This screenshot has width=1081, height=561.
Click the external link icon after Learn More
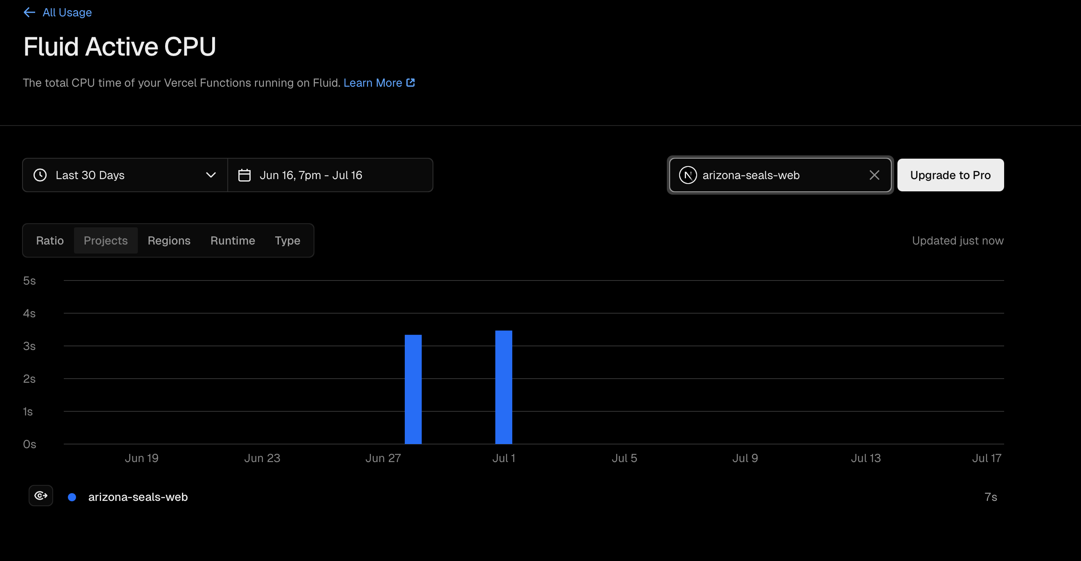tap(410, 83)
